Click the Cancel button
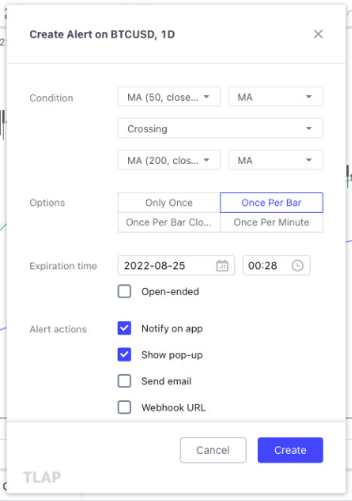Viewport: 352px width, 501px height. click(213, 450)
